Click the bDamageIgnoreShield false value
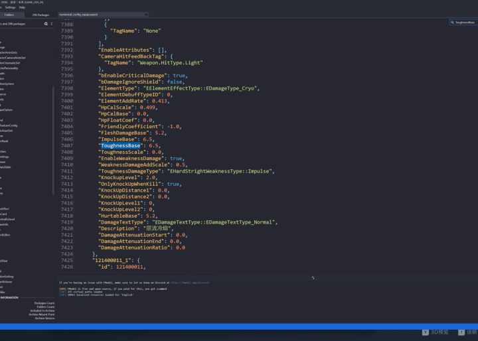This screenshot has height=341, width=478. pos(171,82)
